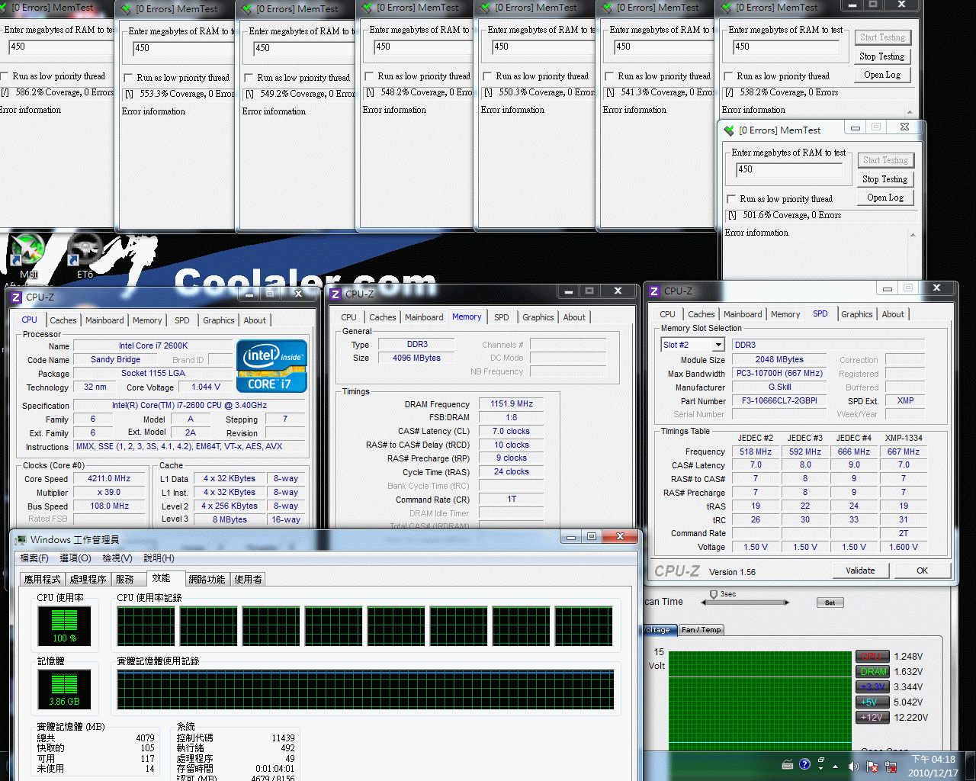Image resolution: width=976 pixels, height=781 pixels.
Task: Click the Scan Time slider track
Action: (745, 603)
